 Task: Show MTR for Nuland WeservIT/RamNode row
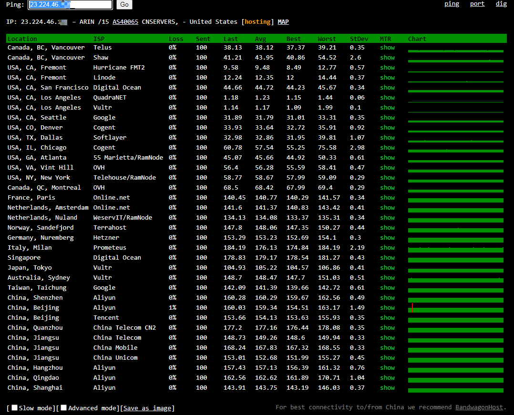point(387,217)
